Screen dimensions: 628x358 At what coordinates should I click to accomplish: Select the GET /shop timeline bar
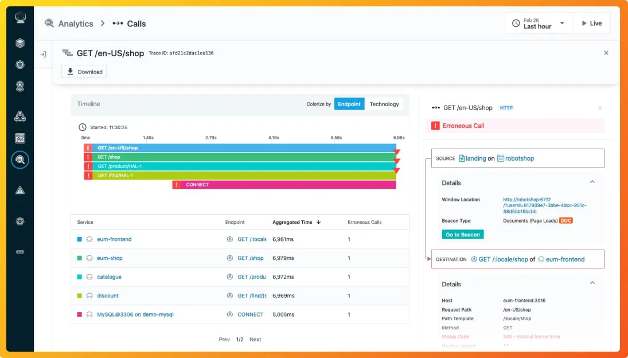(x=240, y=157)
